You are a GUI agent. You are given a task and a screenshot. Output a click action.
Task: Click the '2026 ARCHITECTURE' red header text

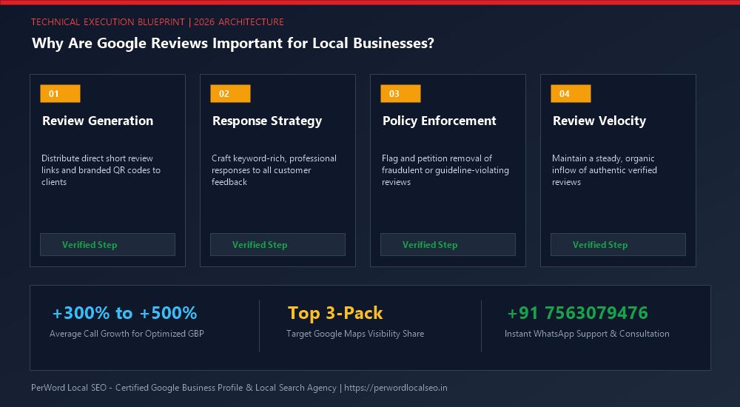[239, 22]
